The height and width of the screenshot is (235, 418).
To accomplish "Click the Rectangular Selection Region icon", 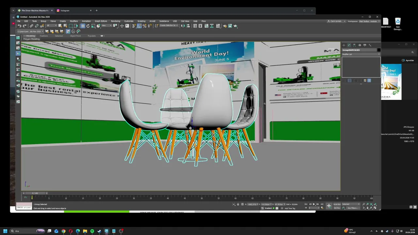I will click(71, 26).
